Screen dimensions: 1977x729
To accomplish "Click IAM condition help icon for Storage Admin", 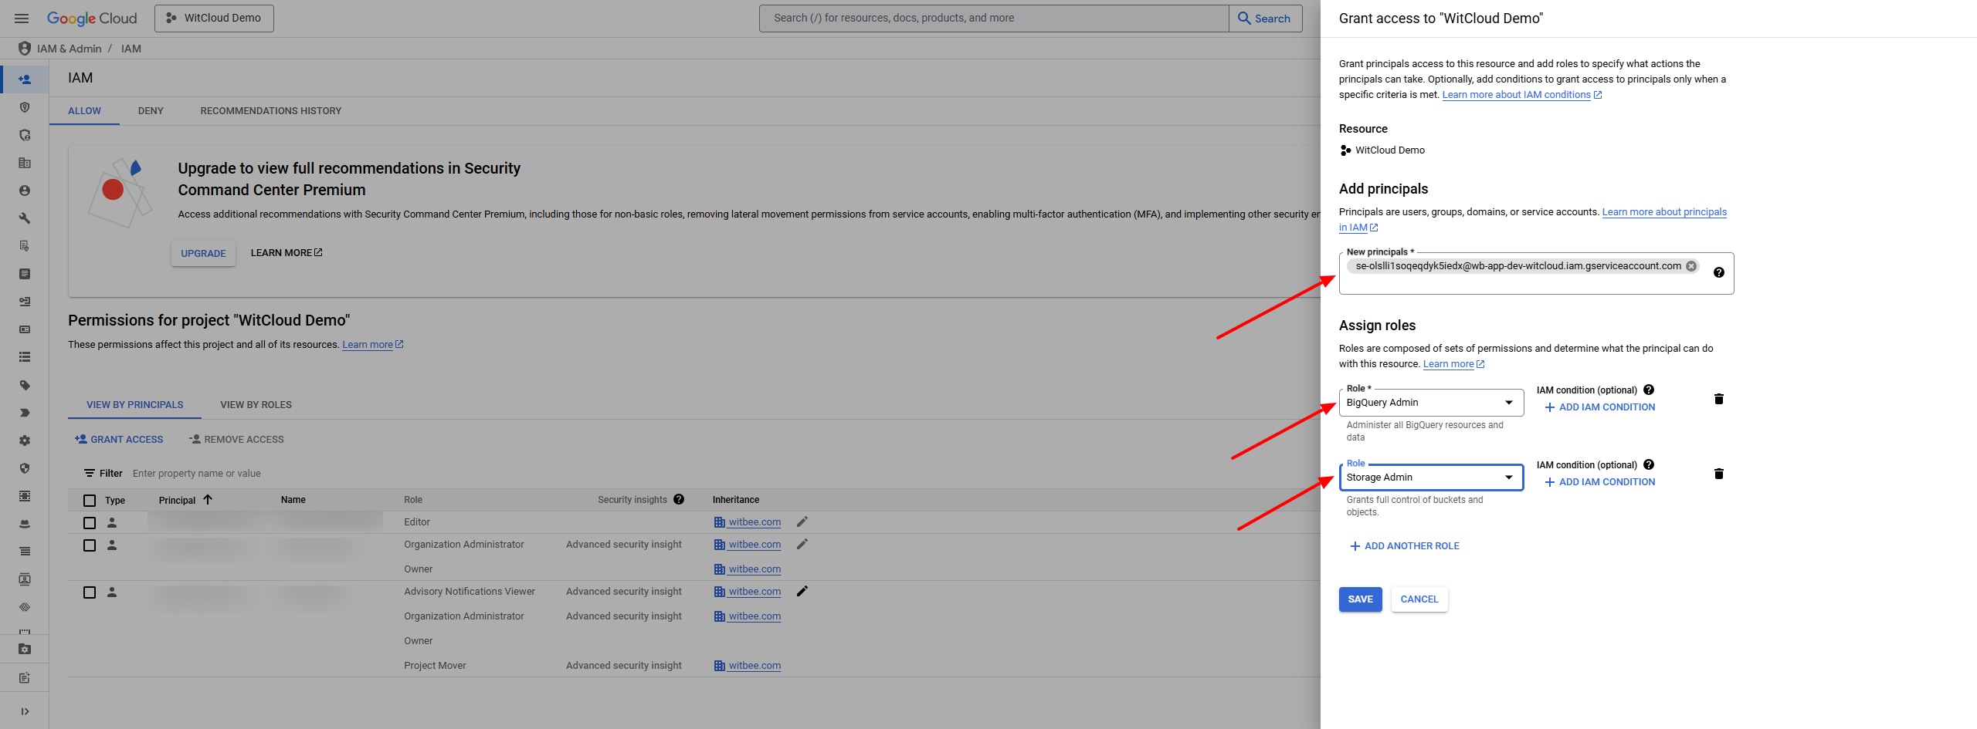I will [x=1649, y=464].
